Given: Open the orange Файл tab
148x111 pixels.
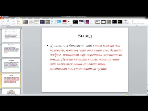Looking at the screenshot, I should 2,18.
